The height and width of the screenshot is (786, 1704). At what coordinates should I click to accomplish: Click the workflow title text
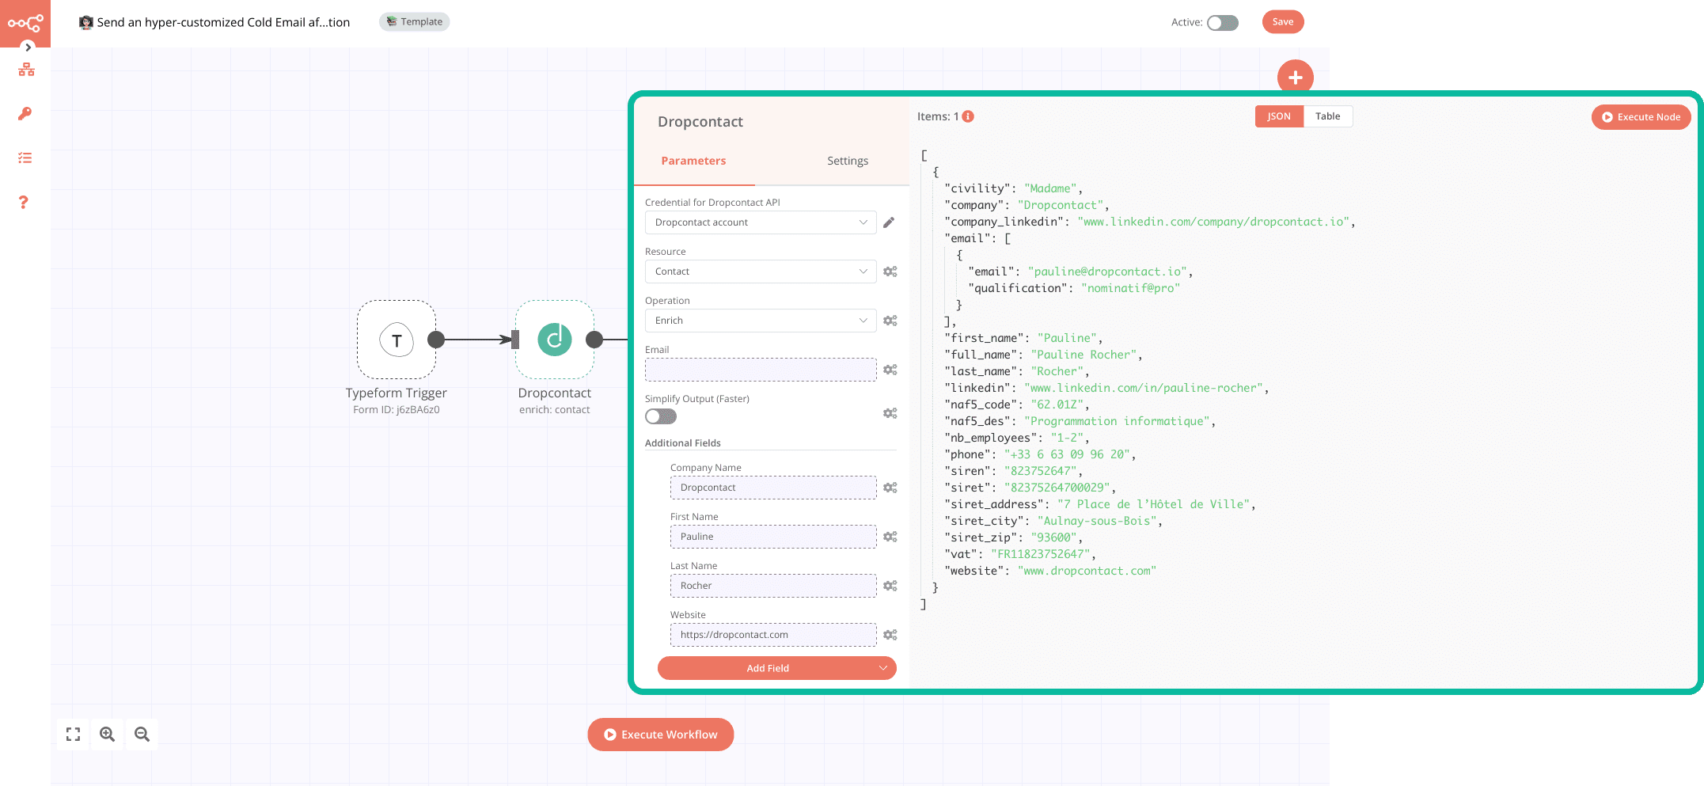point(223,22)
